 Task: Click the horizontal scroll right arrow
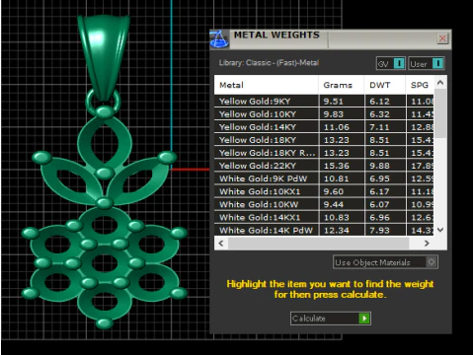coord(427,244)
